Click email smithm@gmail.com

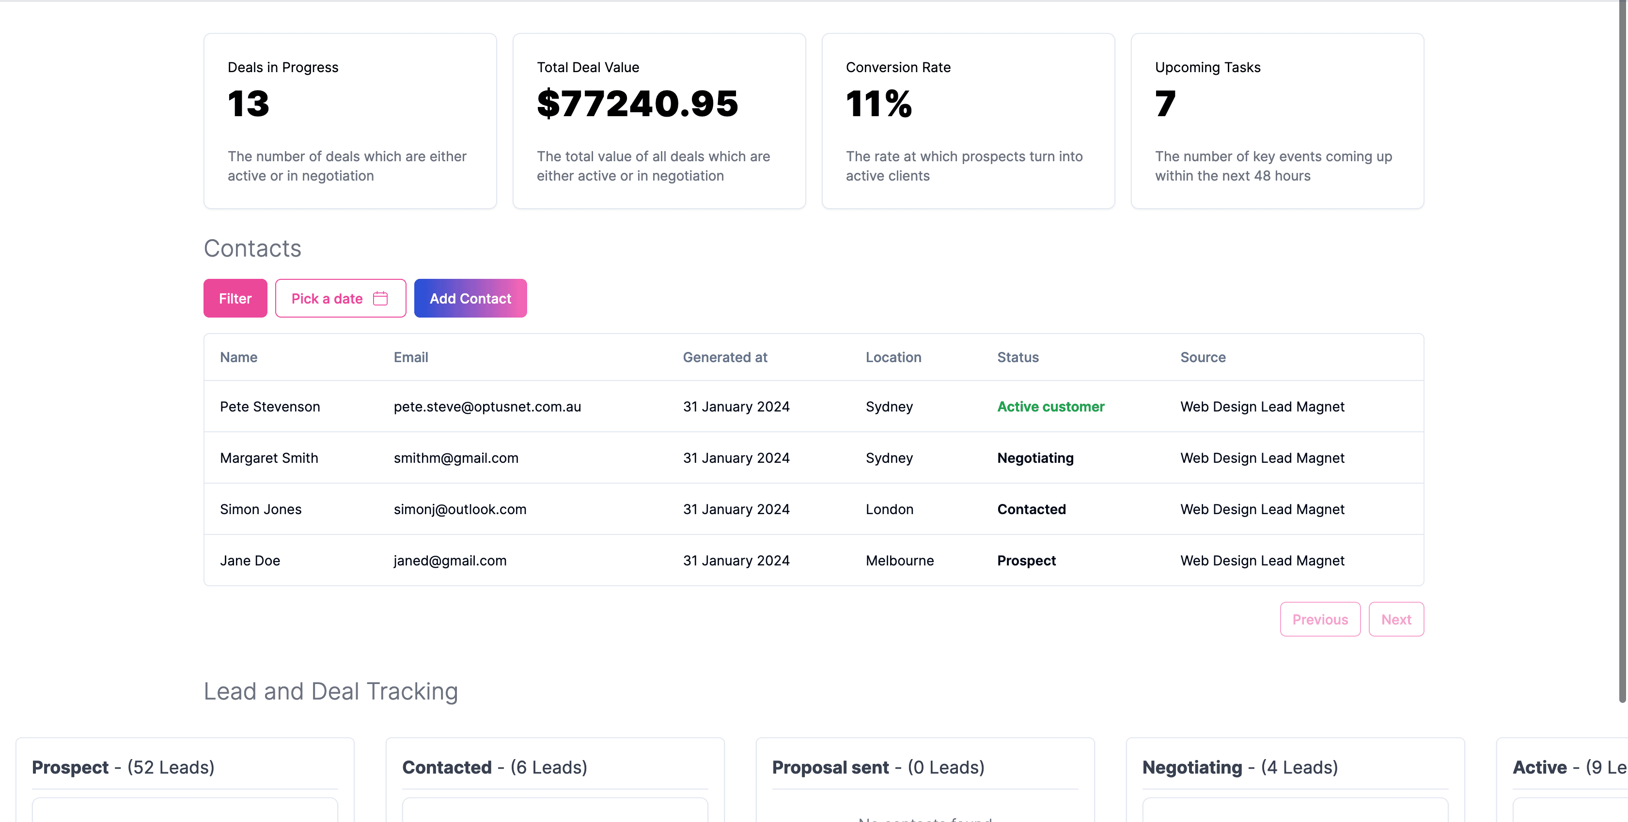click(456, 458)
